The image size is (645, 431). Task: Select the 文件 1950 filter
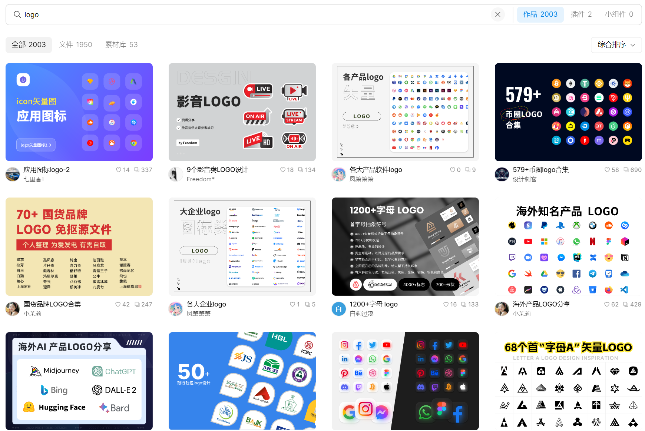(x=76, y=45)
